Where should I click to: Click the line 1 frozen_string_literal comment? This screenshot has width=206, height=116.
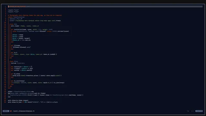pos(19,6)
